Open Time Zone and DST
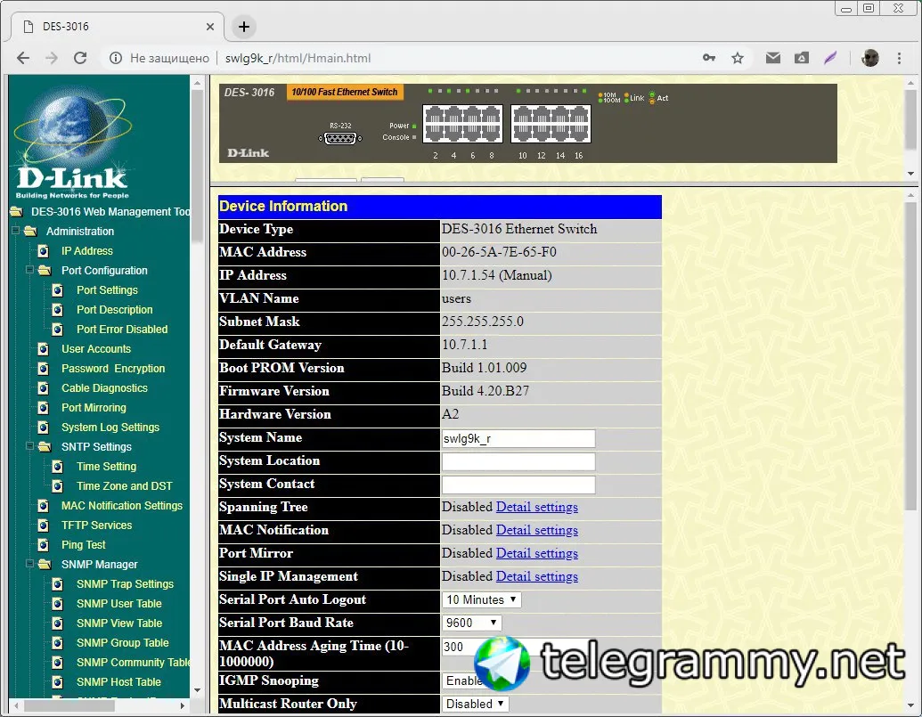This screenshot has width=922, height=717. tap(124, 486)
